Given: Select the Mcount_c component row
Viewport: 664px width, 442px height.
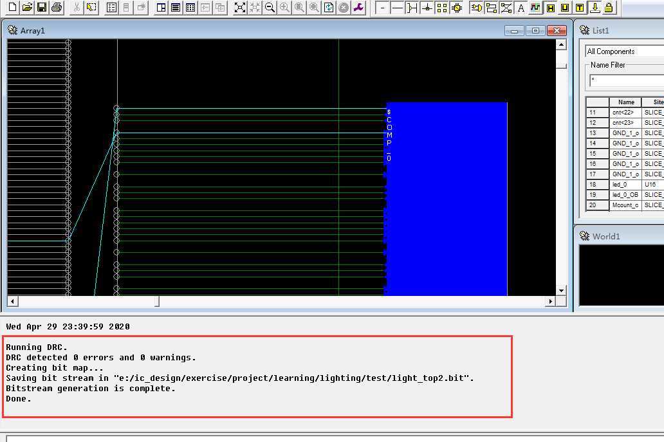Looking at the screenshot, I should [625, 205].
